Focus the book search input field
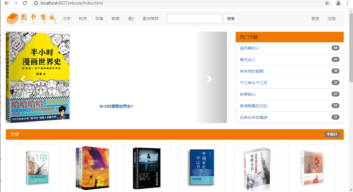 click(195, 19)
